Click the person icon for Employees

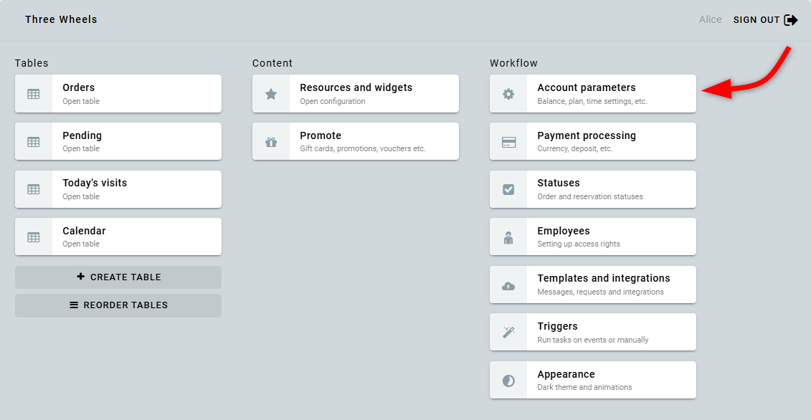[x=508, y=237]
